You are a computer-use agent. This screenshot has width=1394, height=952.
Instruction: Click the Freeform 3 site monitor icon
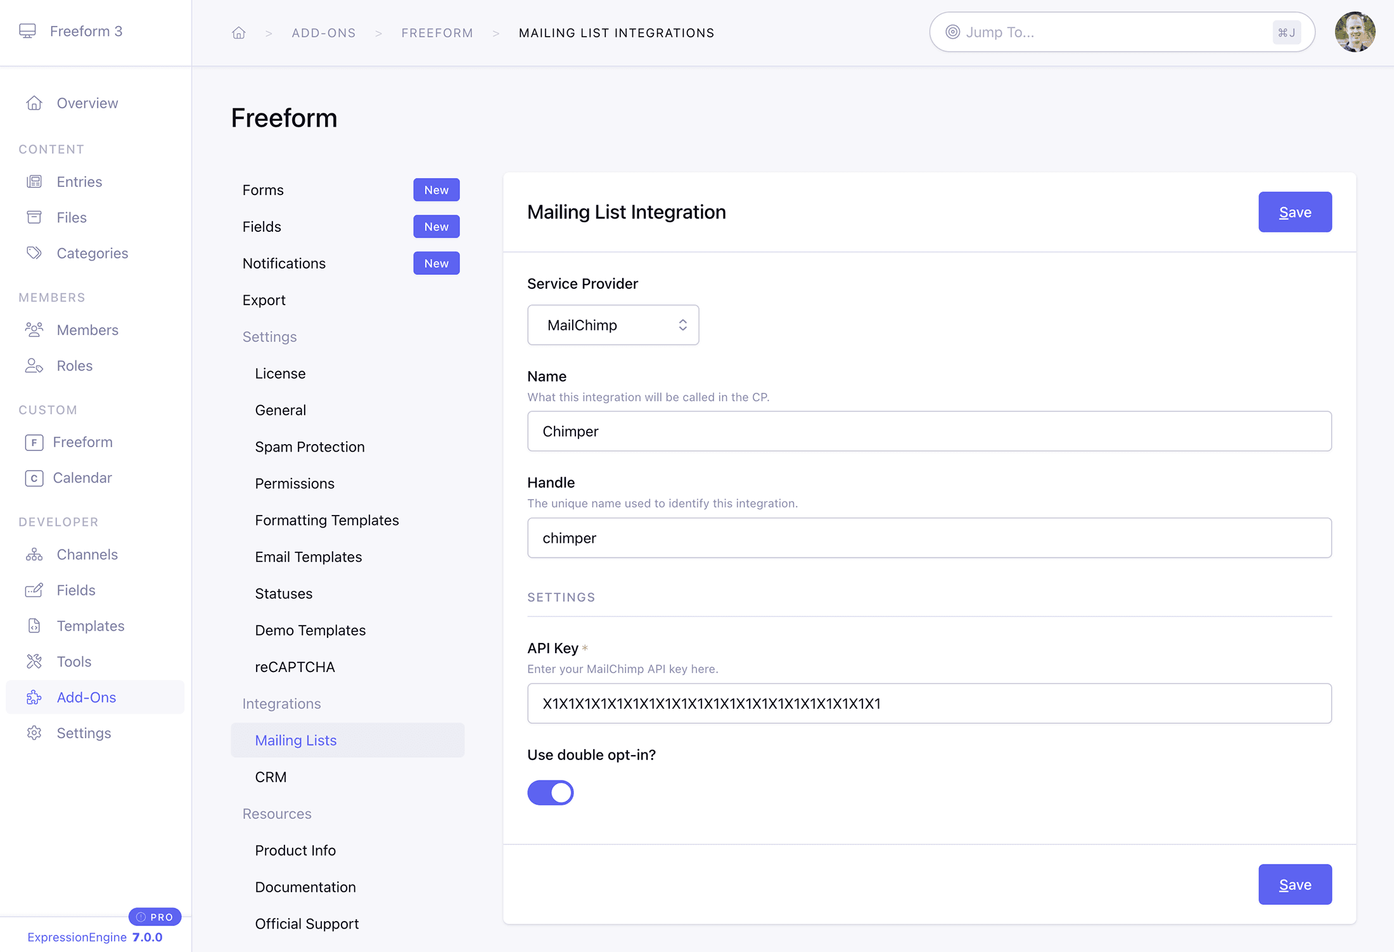point(27,31)
